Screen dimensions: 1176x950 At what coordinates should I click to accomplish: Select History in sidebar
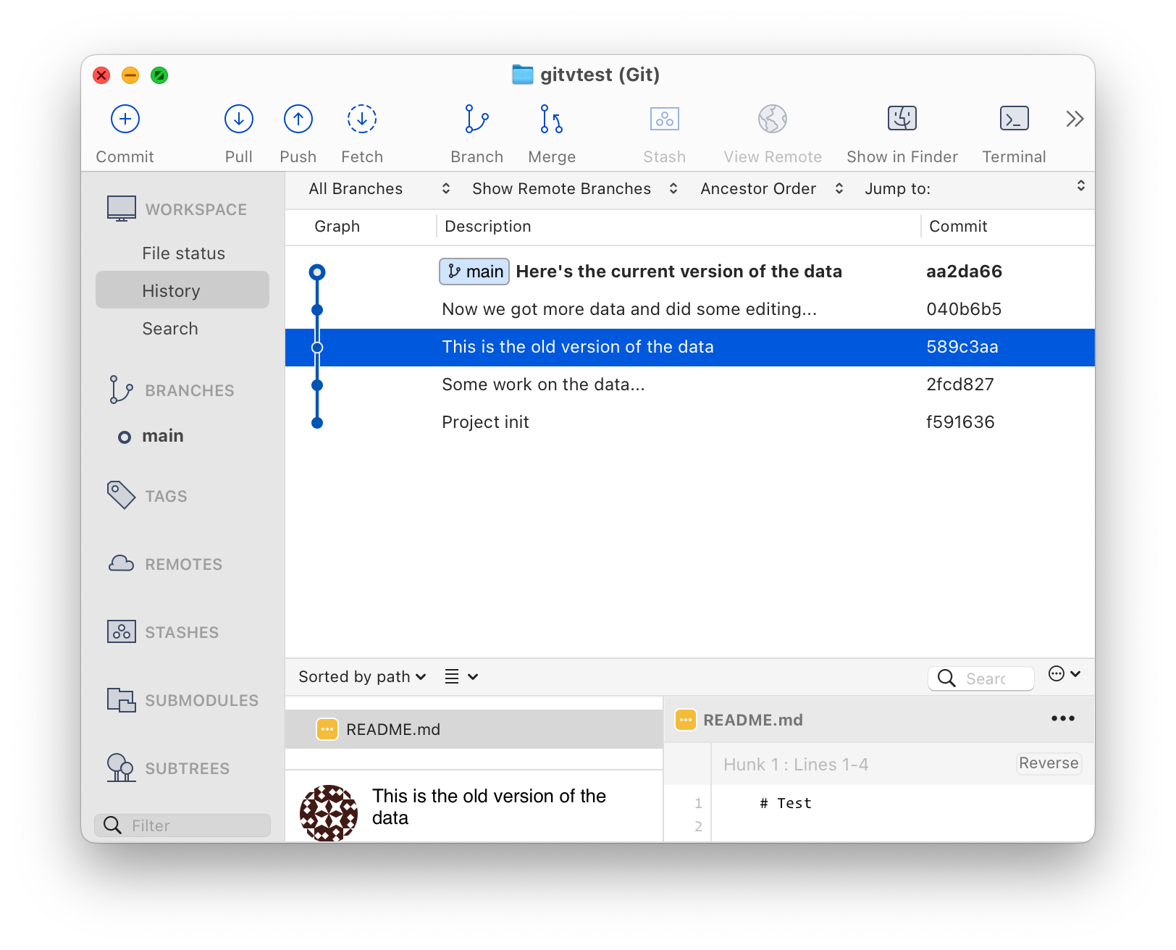point(182,290)
